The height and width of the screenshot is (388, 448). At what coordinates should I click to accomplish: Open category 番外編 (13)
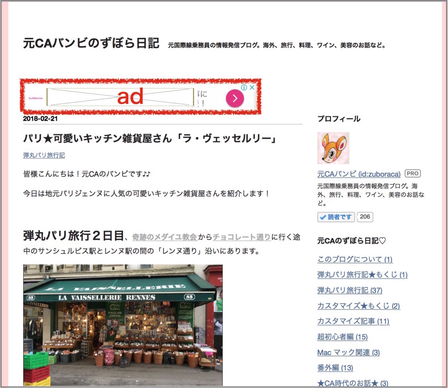click(x=335, y=368)
